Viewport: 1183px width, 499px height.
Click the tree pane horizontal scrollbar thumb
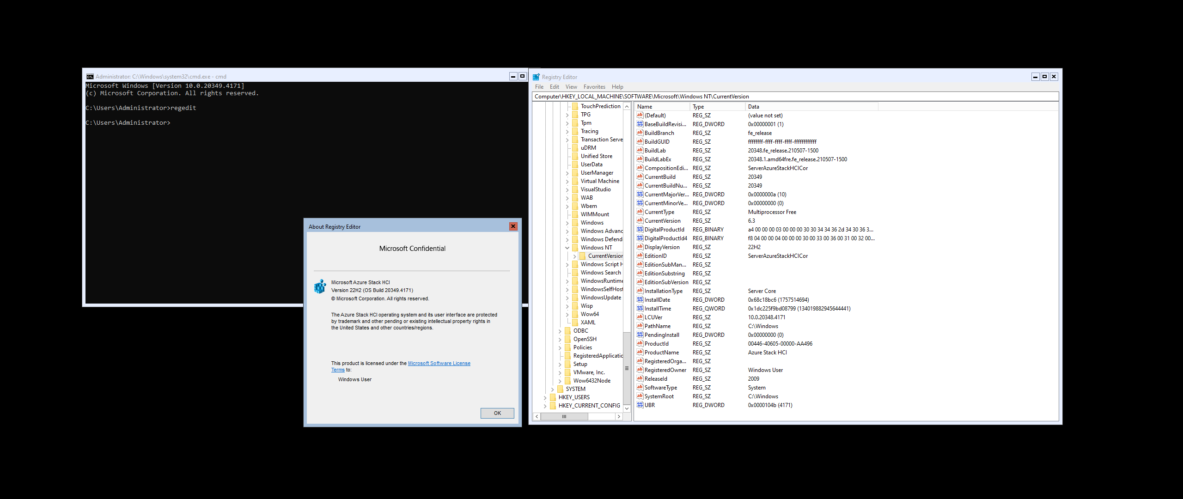(x=564, y=417)
